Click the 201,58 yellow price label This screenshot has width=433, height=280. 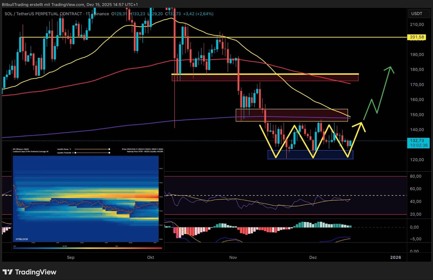point(417,37)
